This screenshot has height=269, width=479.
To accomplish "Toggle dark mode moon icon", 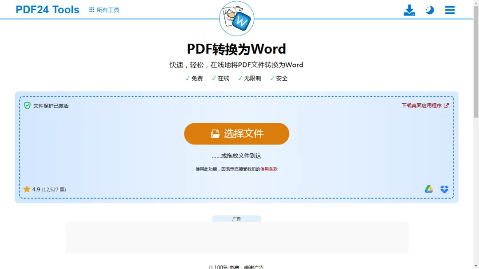I will pos(429,10).
